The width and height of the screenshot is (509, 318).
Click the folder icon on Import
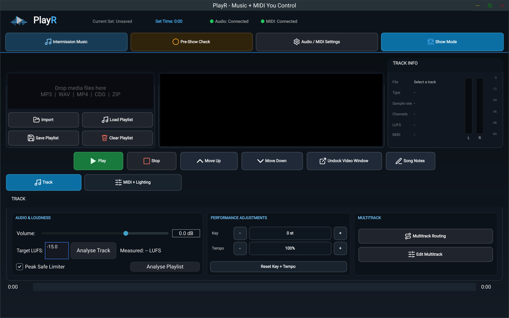(x=36, y=120)
